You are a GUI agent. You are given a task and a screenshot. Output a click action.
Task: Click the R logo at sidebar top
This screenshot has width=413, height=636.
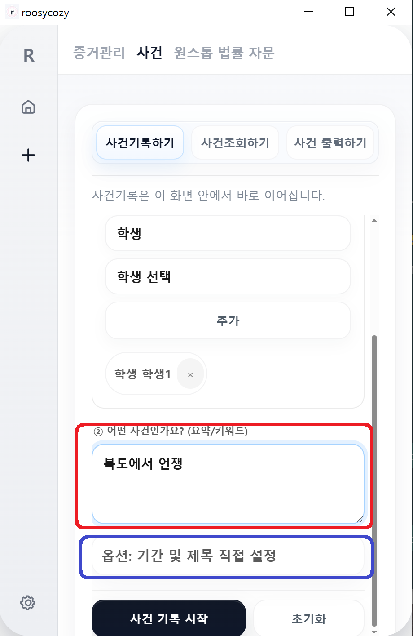pyautogui.click(x=28, y=56)
